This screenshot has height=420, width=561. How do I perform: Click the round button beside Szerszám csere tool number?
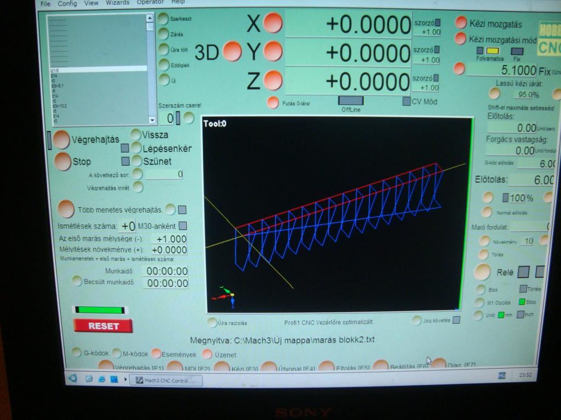188,118
